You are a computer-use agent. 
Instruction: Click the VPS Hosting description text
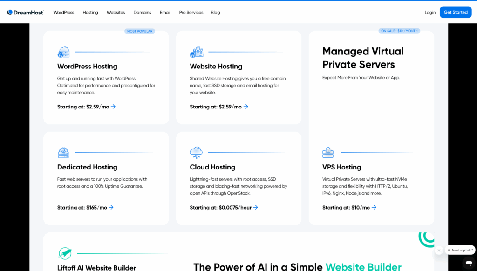point(365,186)
